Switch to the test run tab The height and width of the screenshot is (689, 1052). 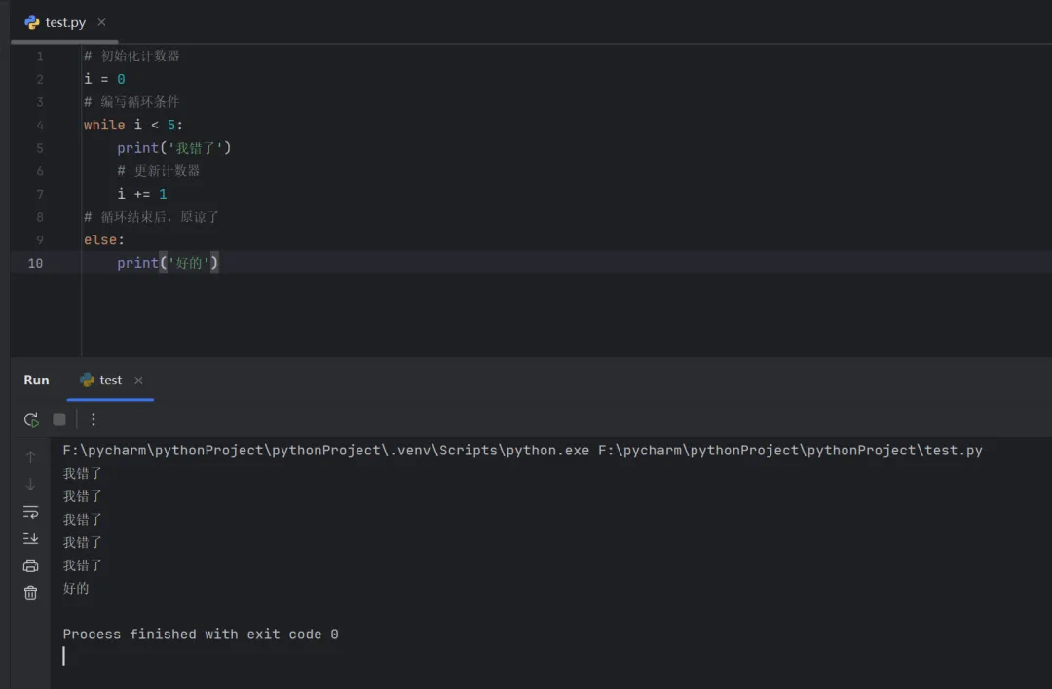(x=110, y=381)
